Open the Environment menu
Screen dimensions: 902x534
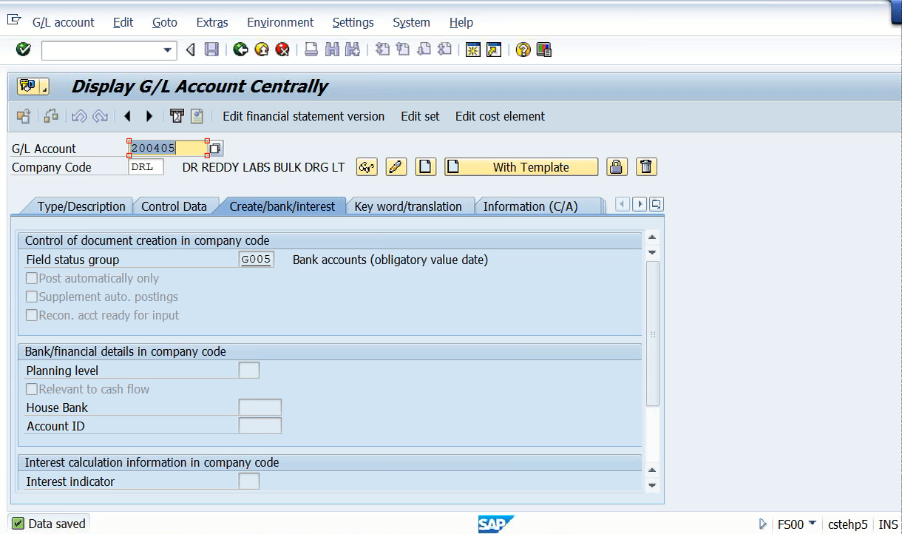click(x=280, y=22)
